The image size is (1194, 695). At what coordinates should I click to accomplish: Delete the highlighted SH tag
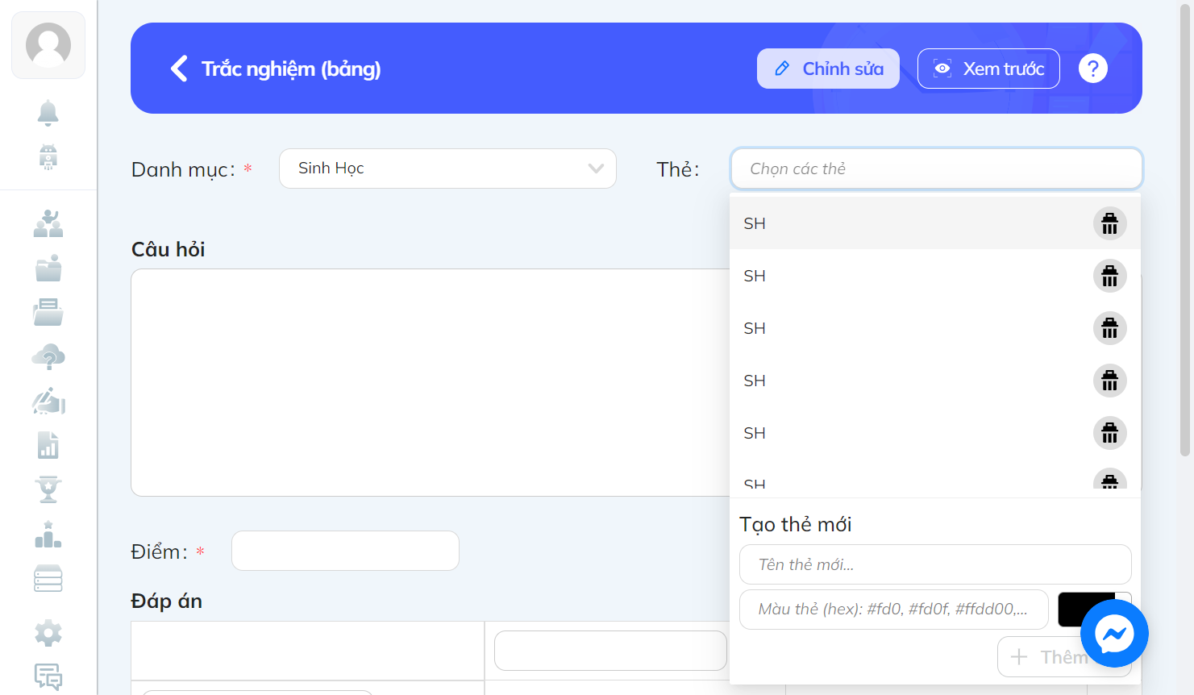(x=1110, y=223)
